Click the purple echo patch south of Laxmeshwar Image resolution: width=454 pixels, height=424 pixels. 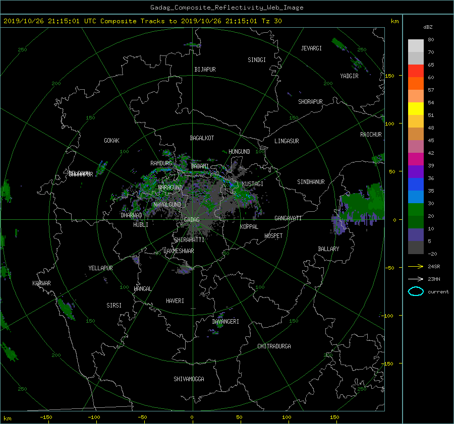184,269
